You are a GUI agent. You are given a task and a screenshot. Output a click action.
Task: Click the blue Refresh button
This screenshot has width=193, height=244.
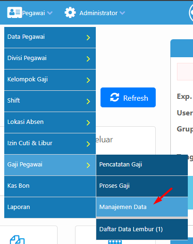click(128, 97)
